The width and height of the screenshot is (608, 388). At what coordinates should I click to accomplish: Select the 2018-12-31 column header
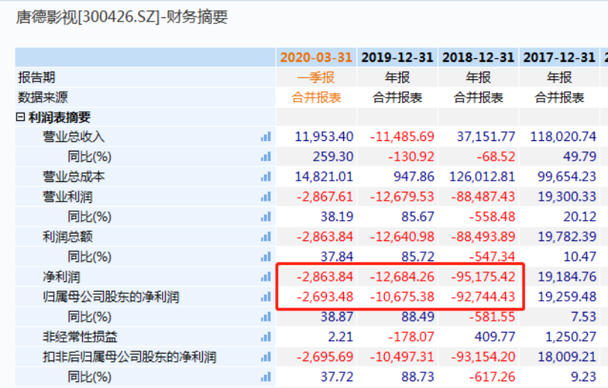tap(478, 57)
